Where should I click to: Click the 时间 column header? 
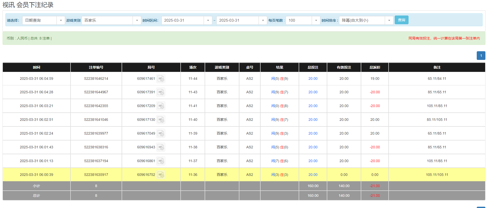[37, 67]
